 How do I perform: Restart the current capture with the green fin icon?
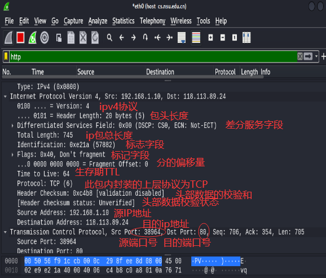tap(33, 38)
